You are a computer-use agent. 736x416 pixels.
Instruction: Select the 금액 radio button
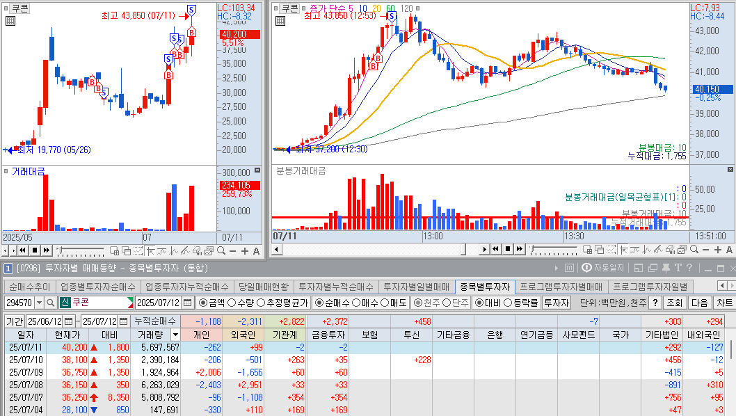(202, 303)
